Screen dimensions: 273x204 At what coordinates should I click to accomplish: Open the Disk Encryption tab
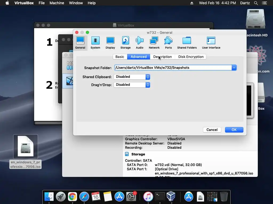pyautogui.click(x=191, y=57)
